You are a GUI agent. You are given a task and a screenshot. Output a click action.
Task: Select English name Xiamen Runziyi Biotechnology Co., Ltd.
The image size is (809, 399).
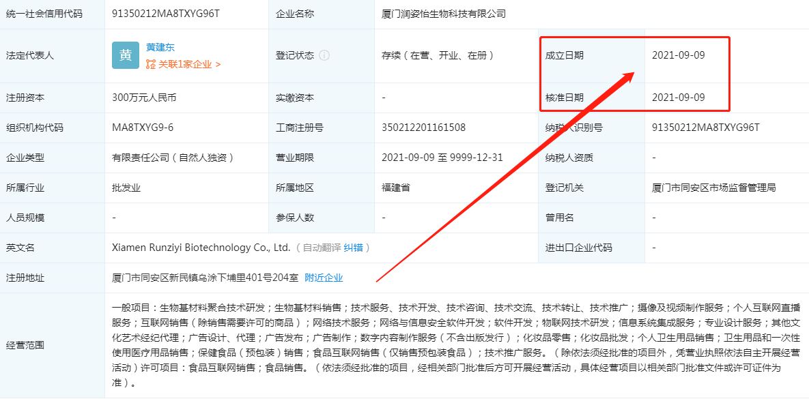coord(201,248)
